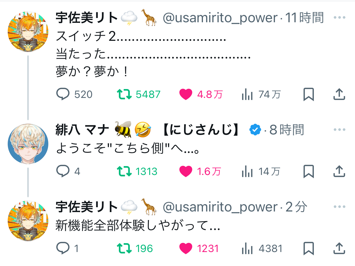Screen dimensions: 355x266
Task: View analytics of the 74万 views tweet
Action: point(247,94)
